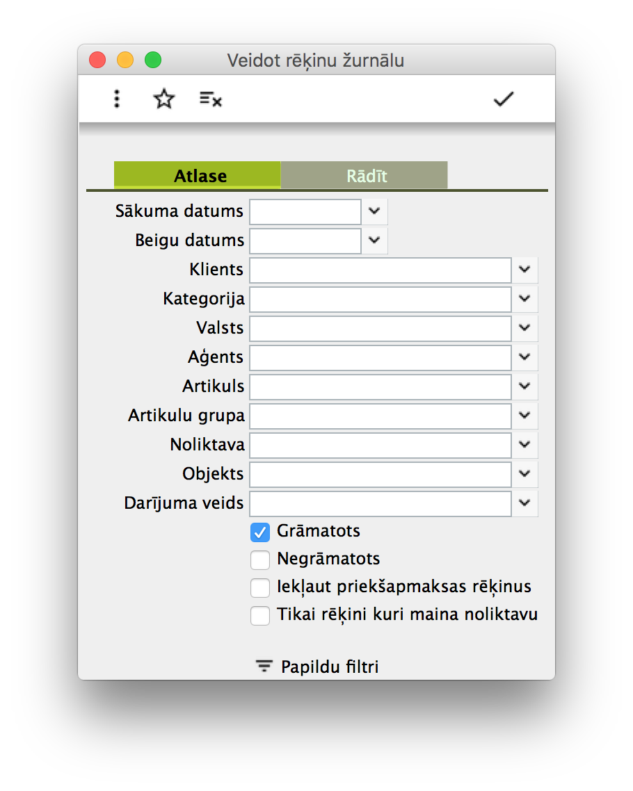633x791 pixels.
Task: Open the Klients dropdown arrow
Action: 524,270
